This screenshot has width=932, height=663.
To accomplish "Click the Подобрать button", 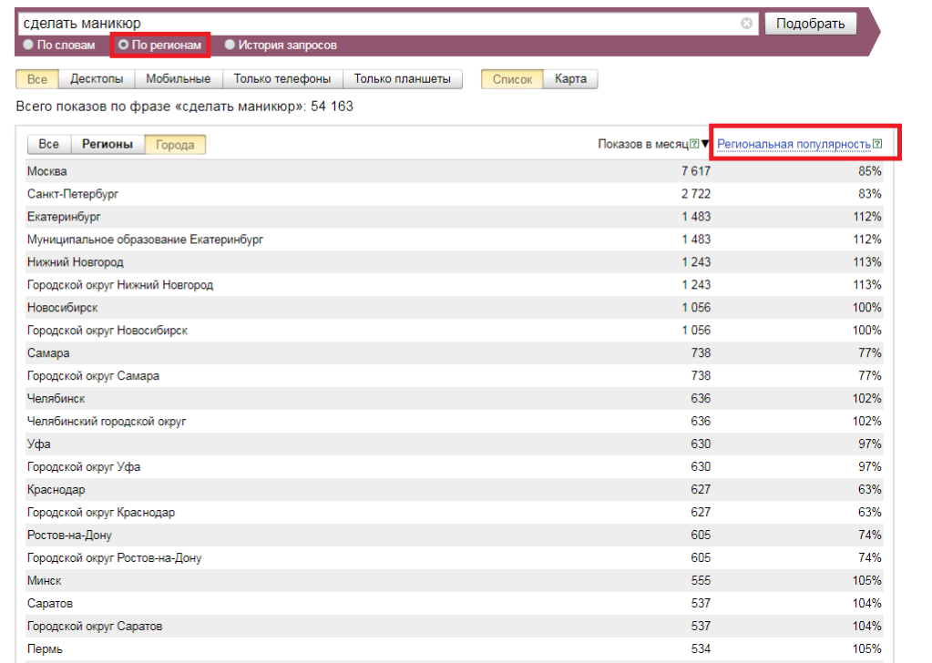I will pos(810,24).
